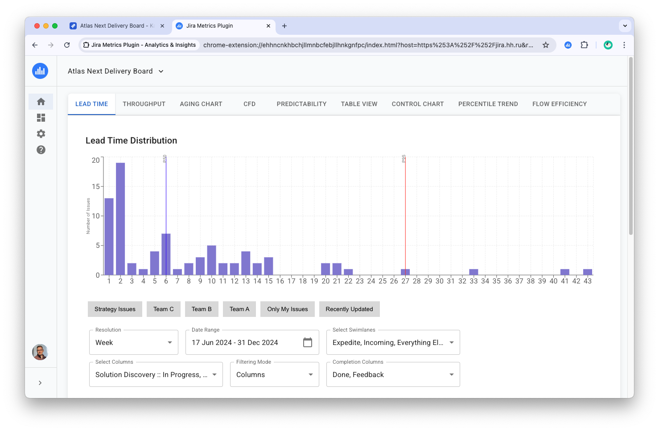Screen dimensions: 659x431
Task: Open the user avatar in sidebar
Action: coord(40,352)
